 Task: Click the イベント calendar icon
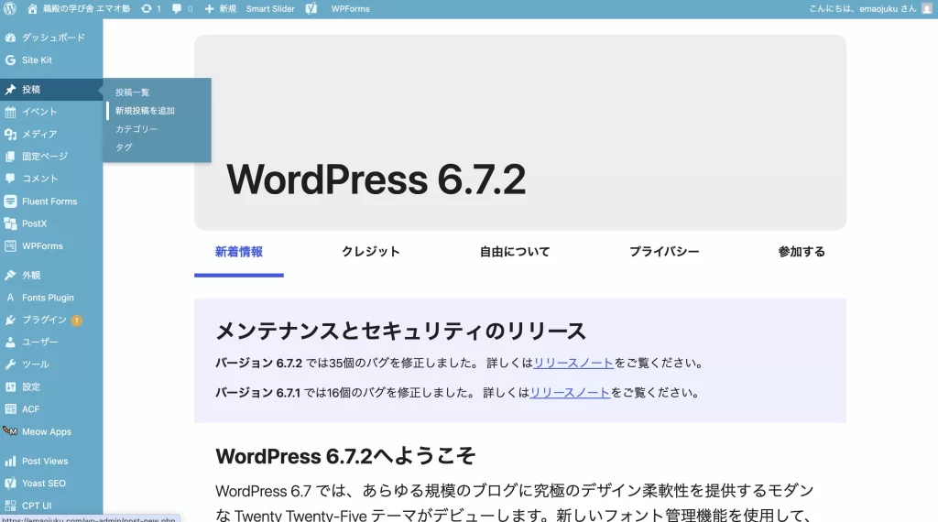tap(10, 112)
